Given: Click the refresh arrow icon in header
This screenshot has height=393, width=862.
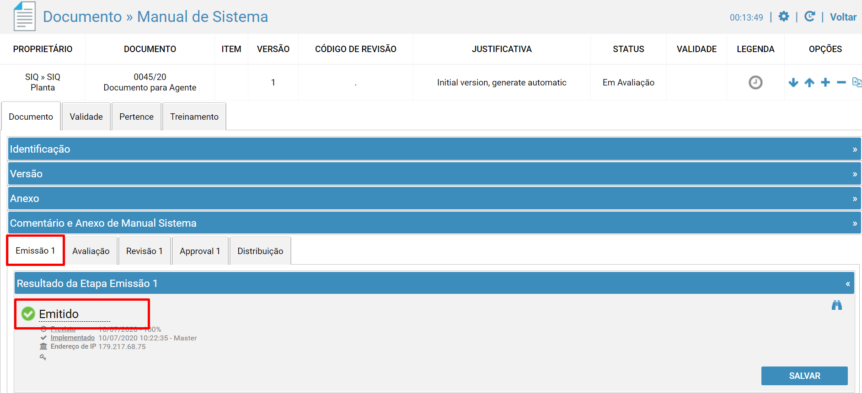Looking at the screenshot, I should (x=809, y=17).
